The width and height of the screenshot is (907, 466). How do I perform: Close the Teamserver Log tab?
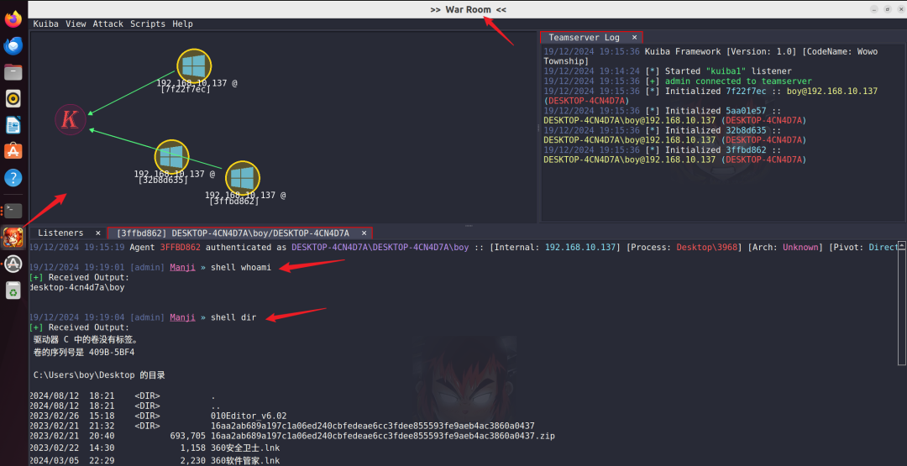point(635,38)
